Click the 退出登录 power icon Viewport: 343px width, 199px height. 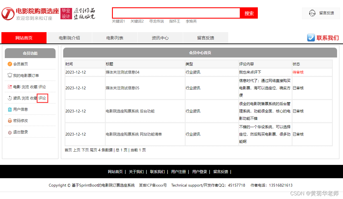10,132
